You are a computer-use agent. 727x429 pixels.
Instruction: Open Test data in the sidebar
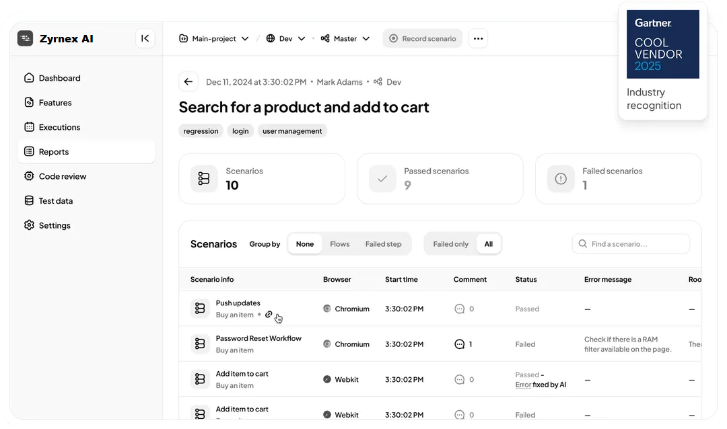(x=86, y=200)
